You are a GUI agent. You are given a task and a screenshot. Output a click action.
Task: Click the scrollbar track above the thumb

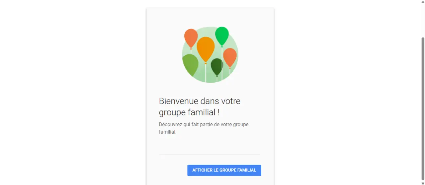click(x=423, y=20)
